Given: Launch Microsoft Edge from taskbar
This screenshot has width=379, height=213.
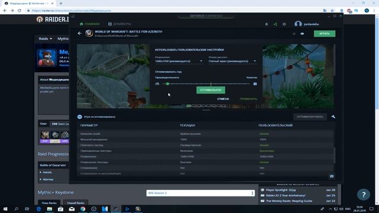Looking at the screenshot, I should pyautogui.click(x=38, y=209).
